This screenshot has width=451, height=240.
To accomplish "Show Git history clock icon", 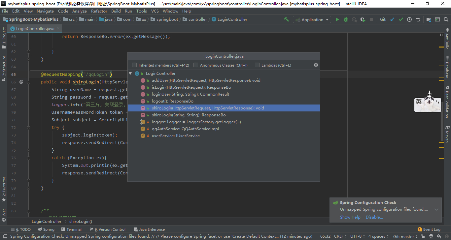I will coord(409,19).
